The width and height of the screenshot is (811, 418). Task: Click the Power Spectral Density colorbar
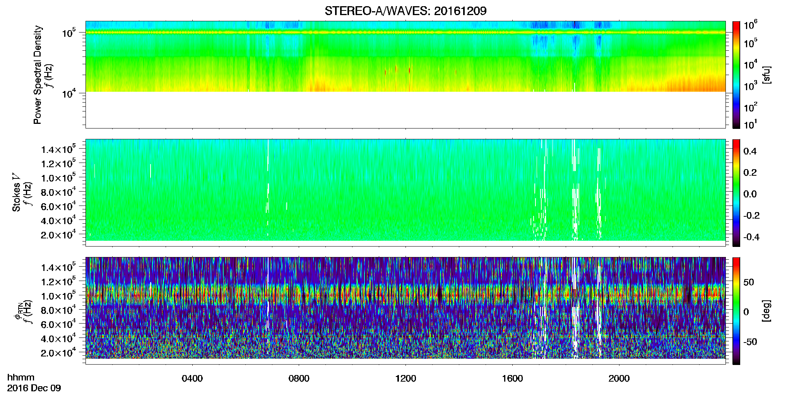coord(736,75)
